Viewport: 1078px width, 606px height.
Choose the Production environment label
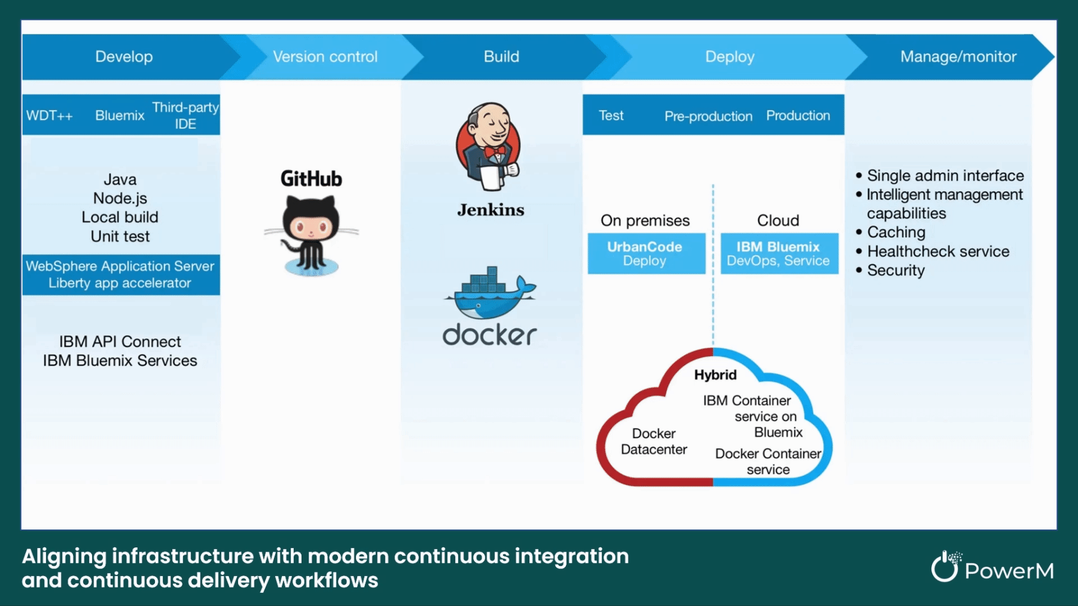(x=798, y=115)
